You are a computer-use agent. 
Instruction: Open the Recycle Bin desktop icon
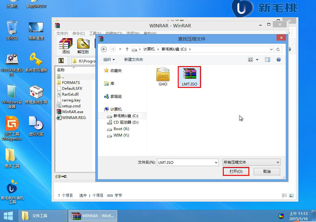coord(12,30)
